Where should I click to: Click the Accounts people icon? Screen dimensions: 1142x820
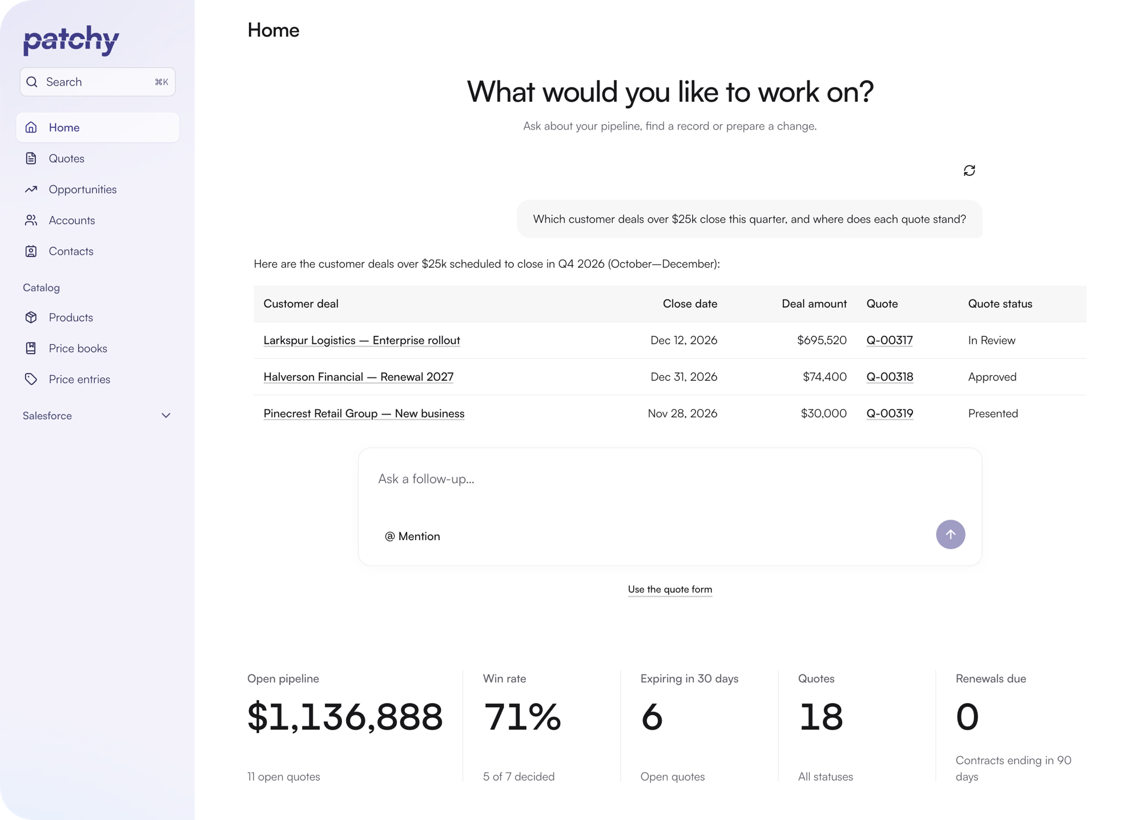[31, 220]
